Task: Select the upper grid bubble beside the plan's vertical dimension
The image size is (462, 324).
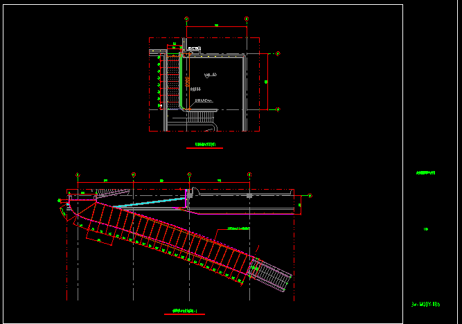Action: (x=278, y=53)
